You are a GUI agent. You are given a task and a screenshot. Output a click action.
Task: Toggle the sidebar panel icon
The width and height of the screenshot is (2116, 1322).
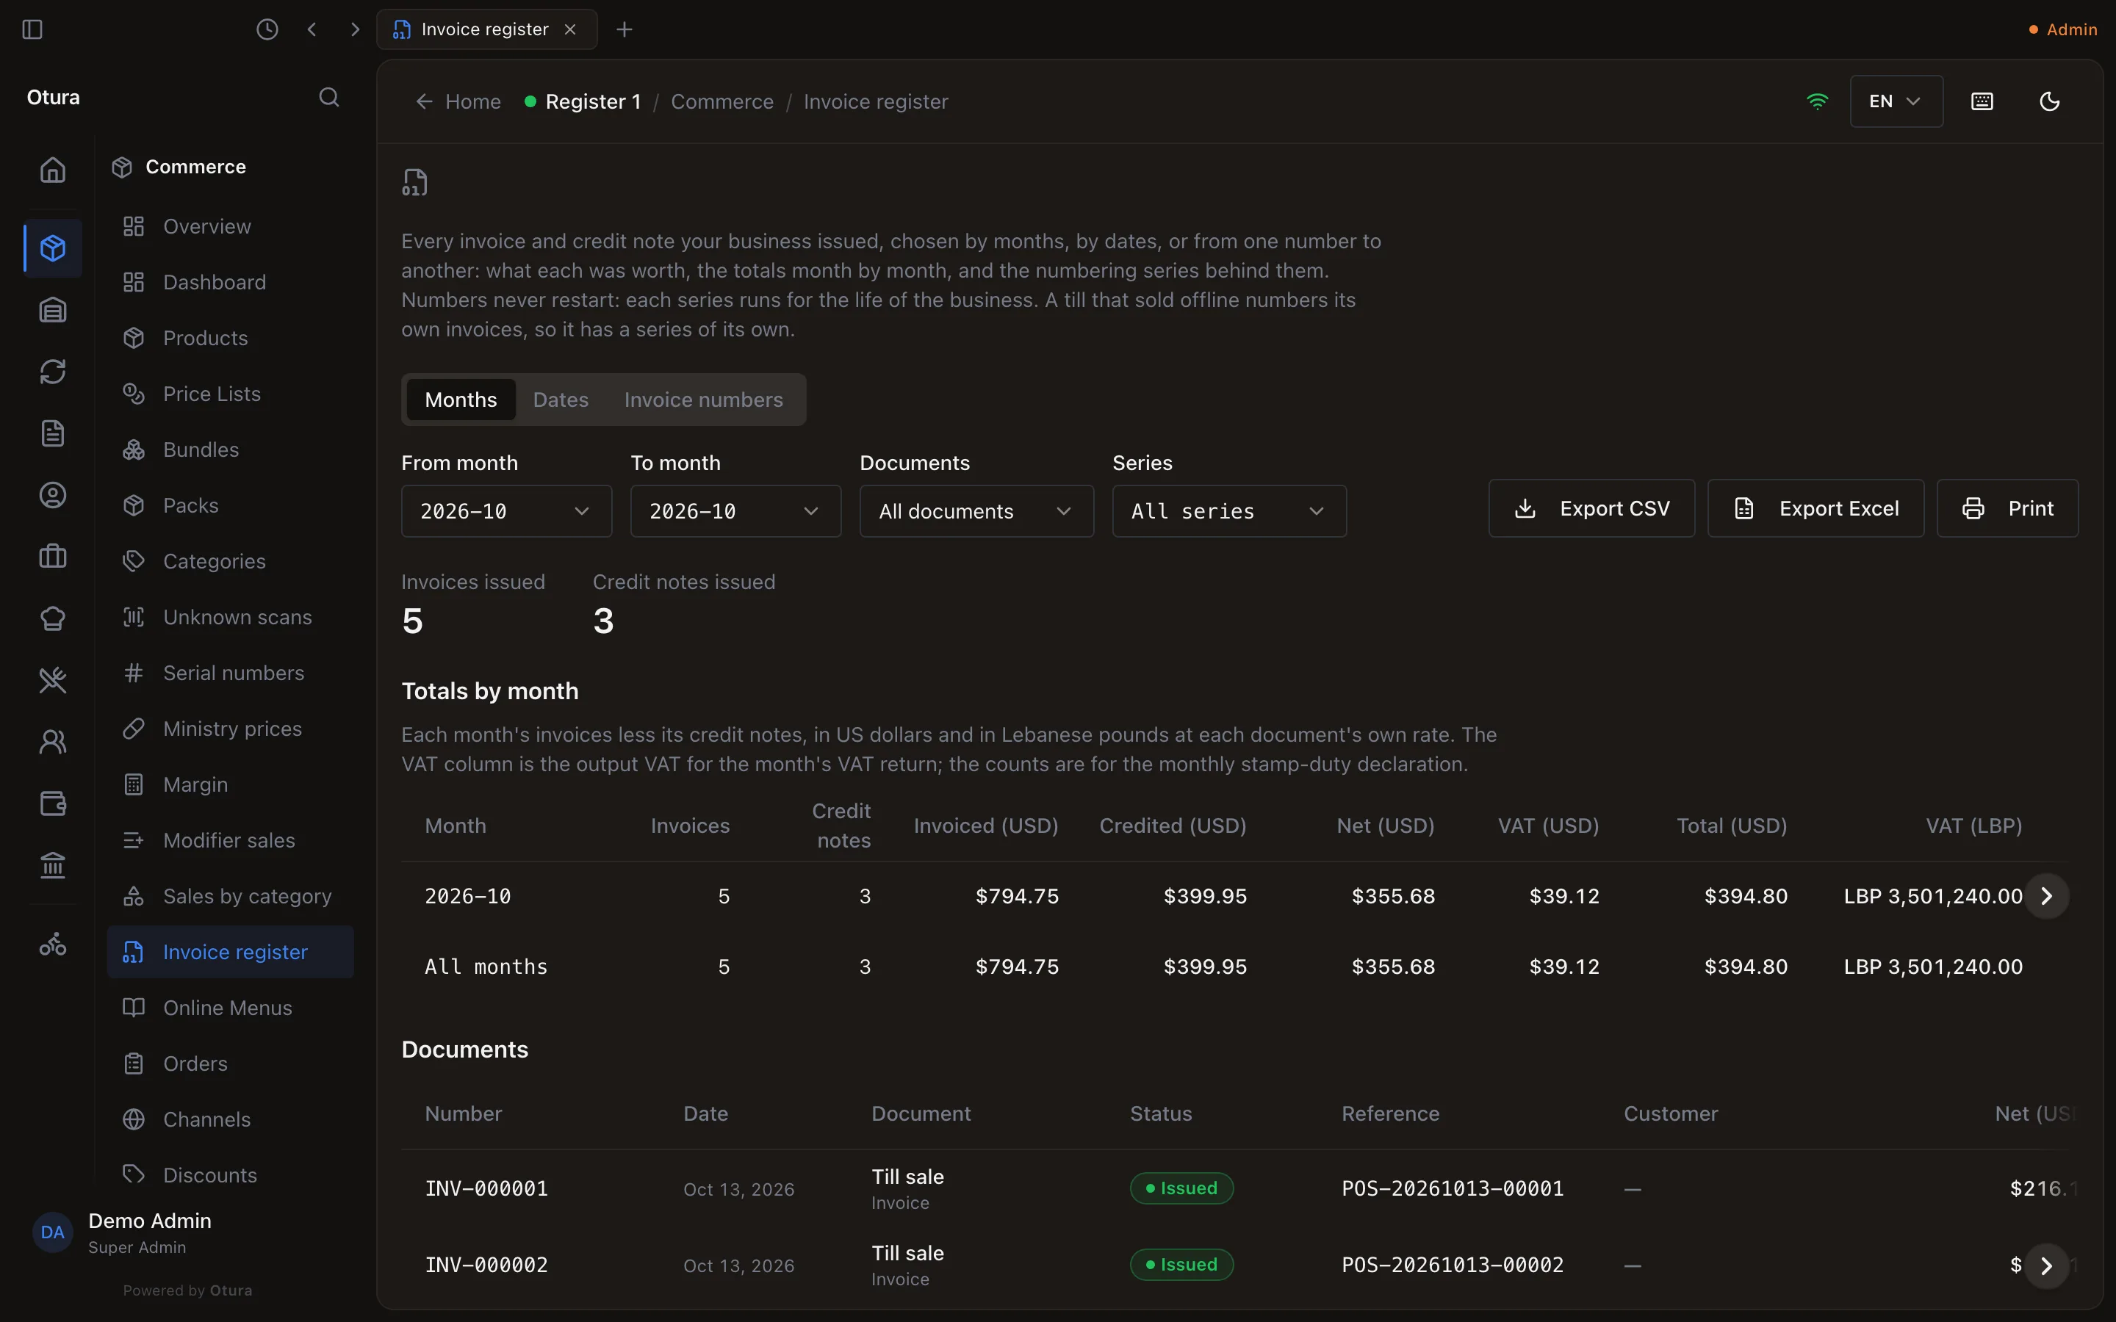coord(32,29)
